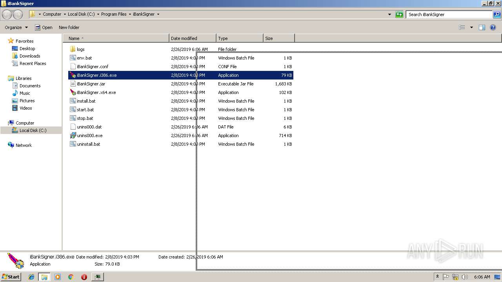Open Favorites in navigation pane
The width and height of the screenshot is (502, 282).
pos(24,41)
